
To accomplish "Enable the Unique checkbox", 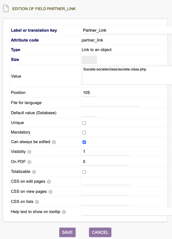I will coord(84,123).
